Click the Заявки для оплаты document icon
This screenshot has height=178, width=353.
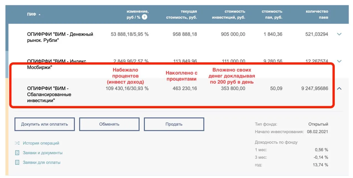pyautogui.click(x=17, y=162)
